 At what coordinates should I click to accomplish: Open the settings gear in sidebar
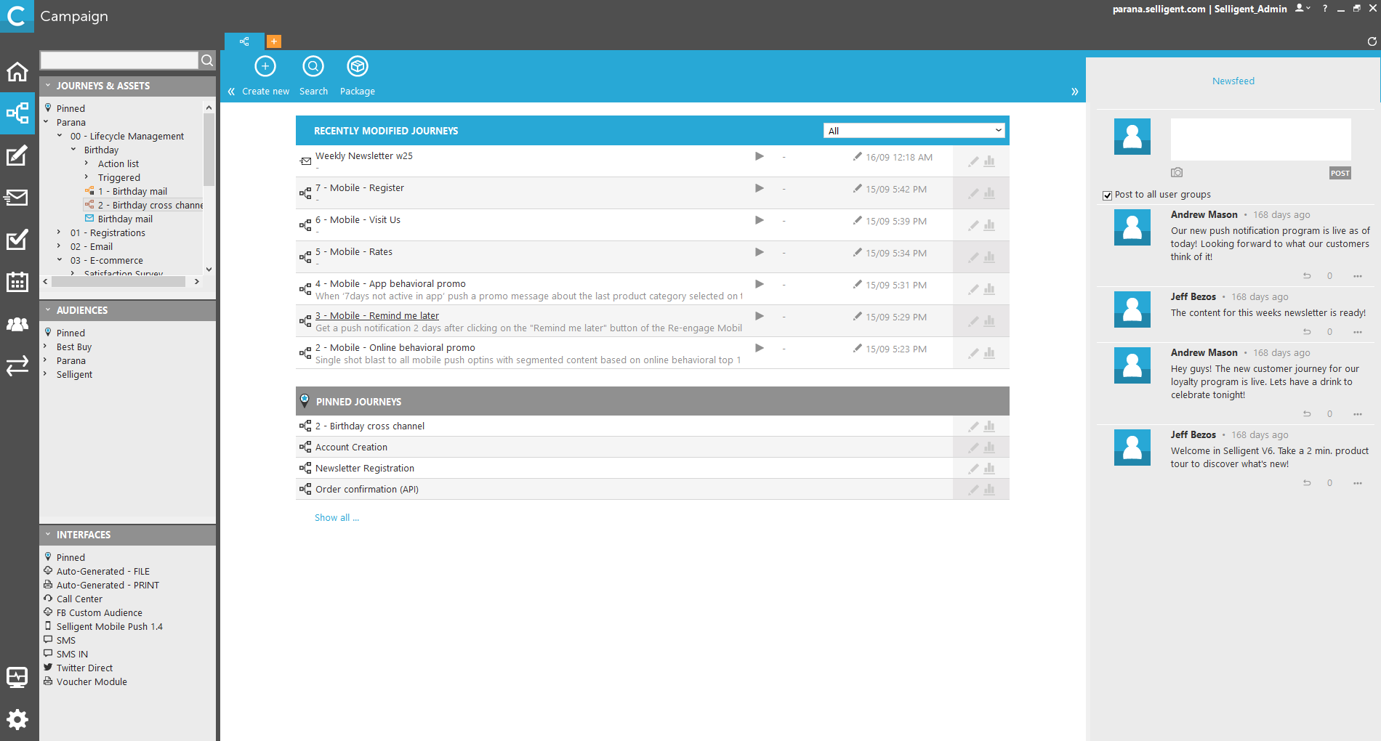(x=17, y=719)
